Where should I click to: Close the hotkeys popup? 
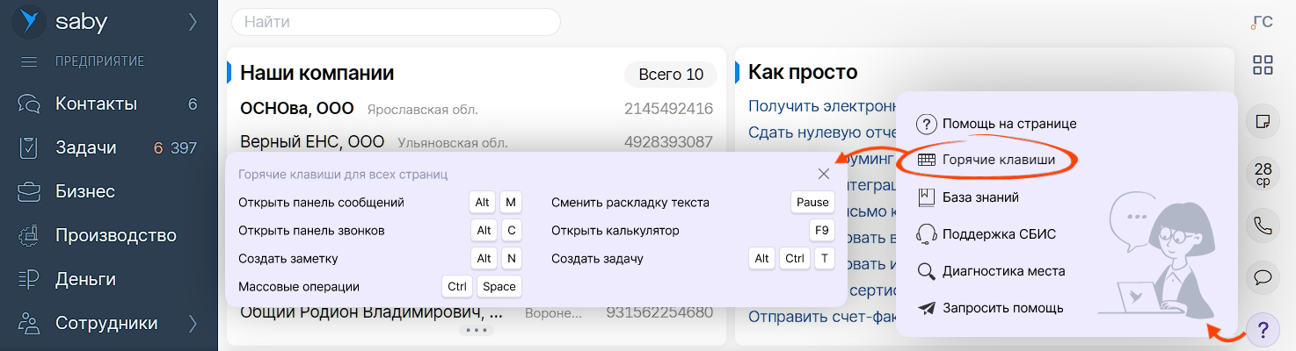click(824, 174)
